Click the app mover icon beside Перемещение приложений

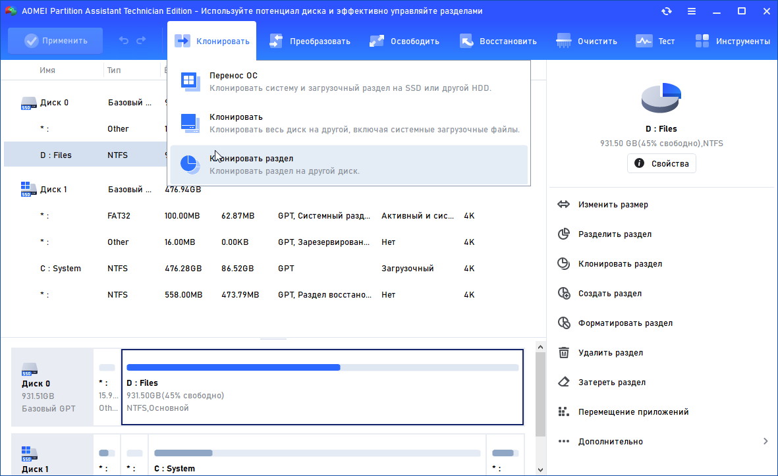coord(563,411)
